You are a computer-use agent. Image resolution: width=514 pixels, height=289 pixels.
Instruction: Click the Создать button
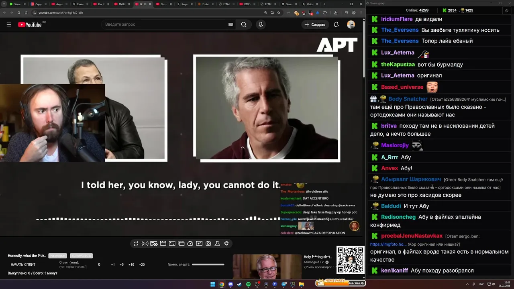314,24
